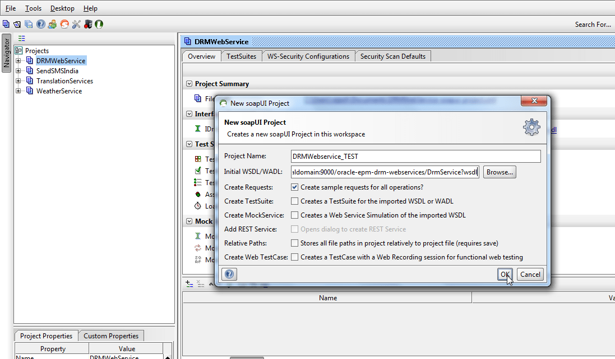Click the community forum people icon
Image resolution: width=615 pixels, height=359 pixels.
52,24
